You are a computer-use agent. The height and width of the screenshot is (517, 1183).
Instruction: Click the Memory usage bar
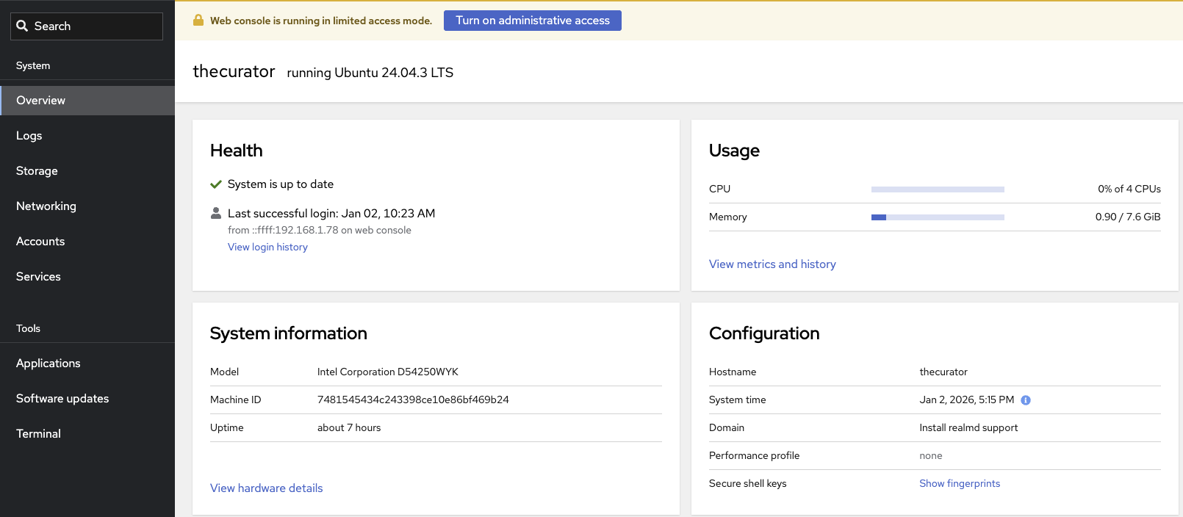(938, 217)
